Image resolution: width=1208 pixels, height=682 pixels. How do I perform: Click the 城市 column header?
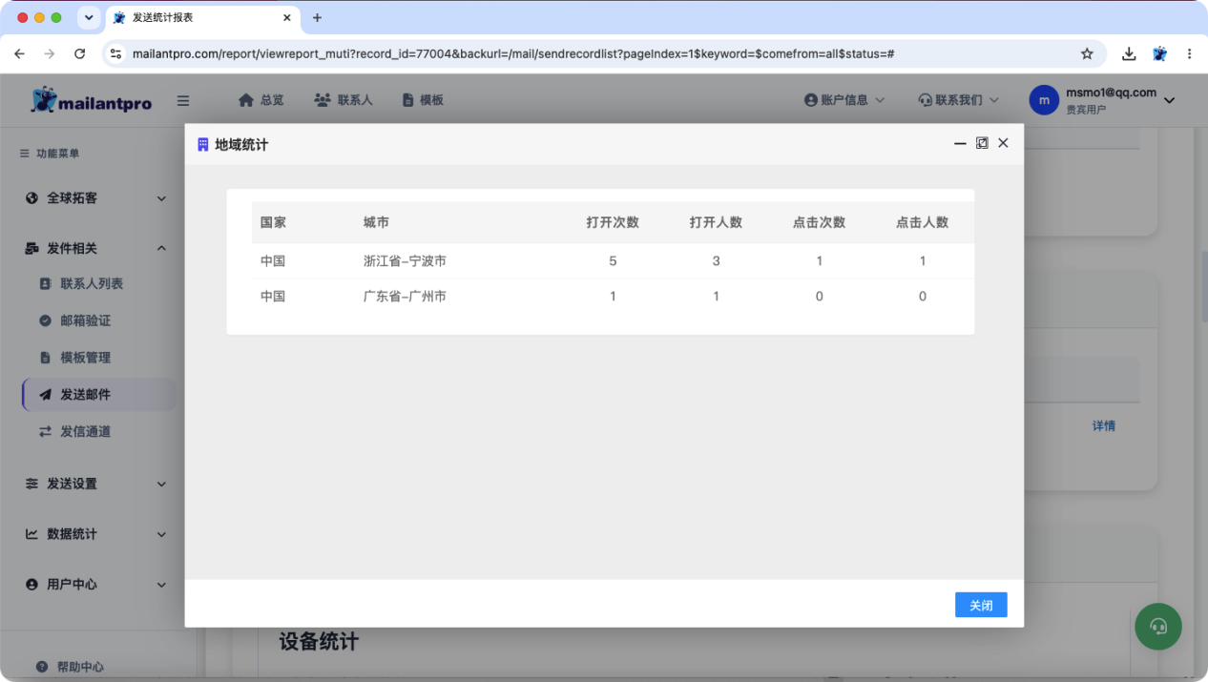(376, 222)
